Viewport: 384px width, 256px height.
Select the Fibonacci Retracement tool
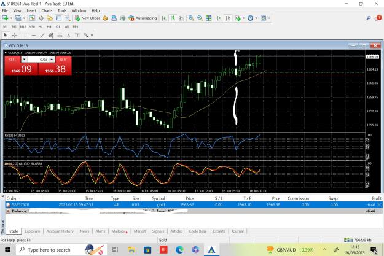click(x=60, y=35)
